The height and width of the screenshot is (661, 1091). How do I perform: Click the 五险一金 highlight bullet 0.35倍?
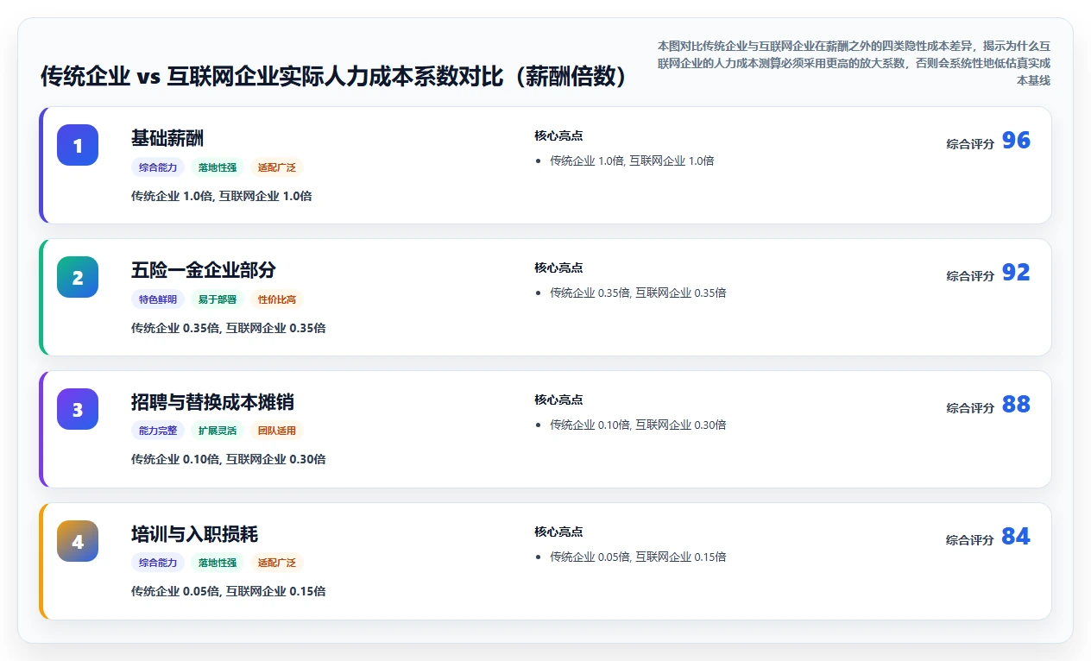(x=638, y=293)
